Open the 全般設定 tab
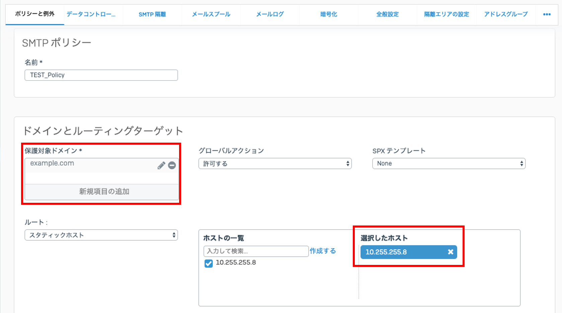This screenshot has width=562, height=313. [388, 14]
